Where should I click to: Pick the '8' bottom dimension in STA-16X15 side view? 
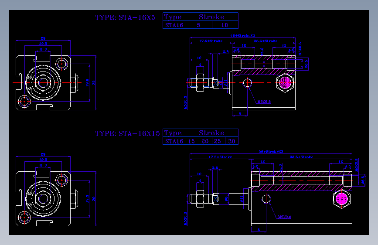click(x=259, y=230)
